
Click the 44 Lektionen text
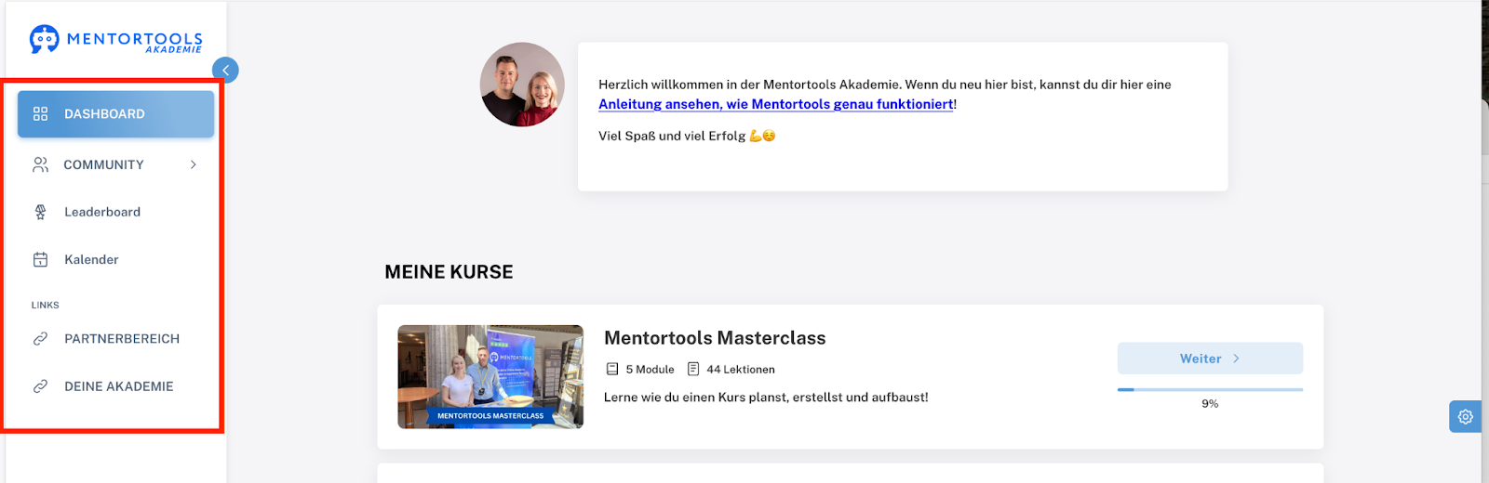741,369
